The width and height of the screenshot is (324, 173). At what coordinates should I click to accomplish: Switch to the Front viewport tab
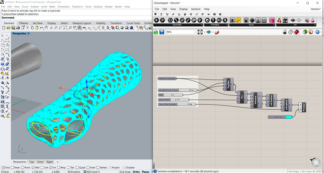(x=40, y=162)
